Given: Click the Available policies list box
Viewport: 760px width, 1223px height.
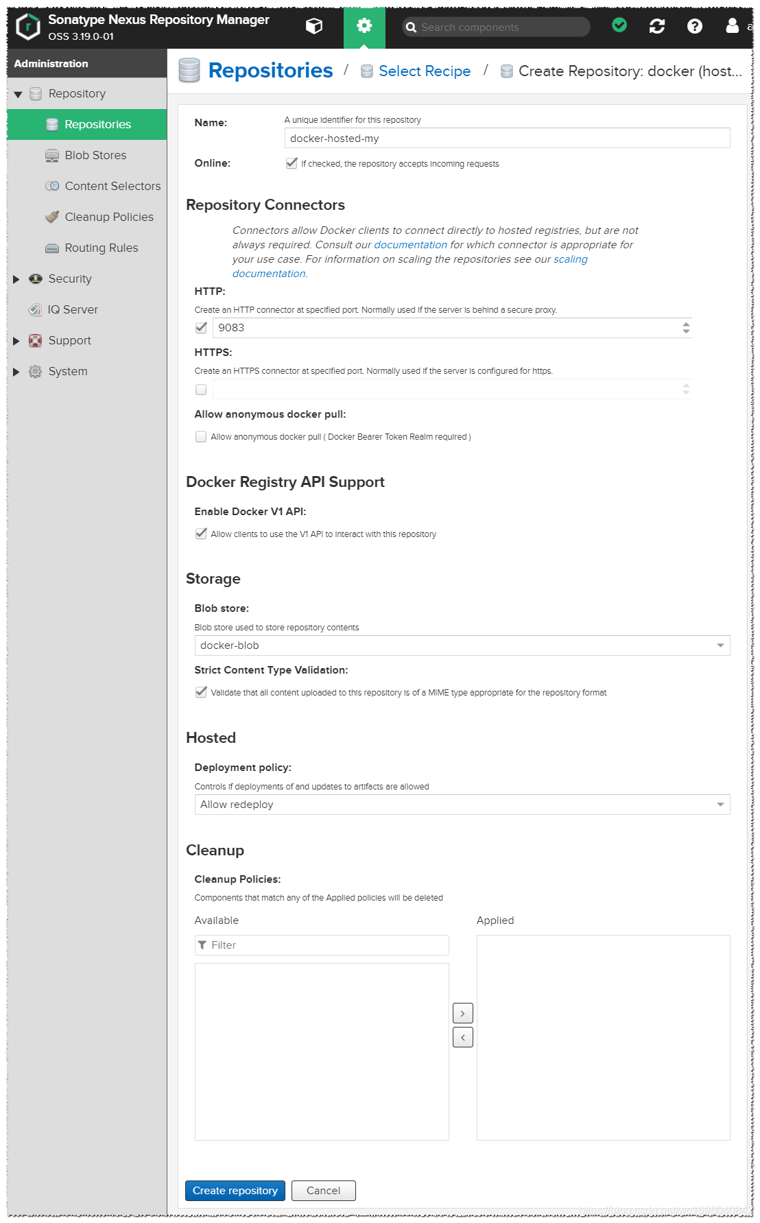Looking at the screenshot, I should click(322, 1052).
